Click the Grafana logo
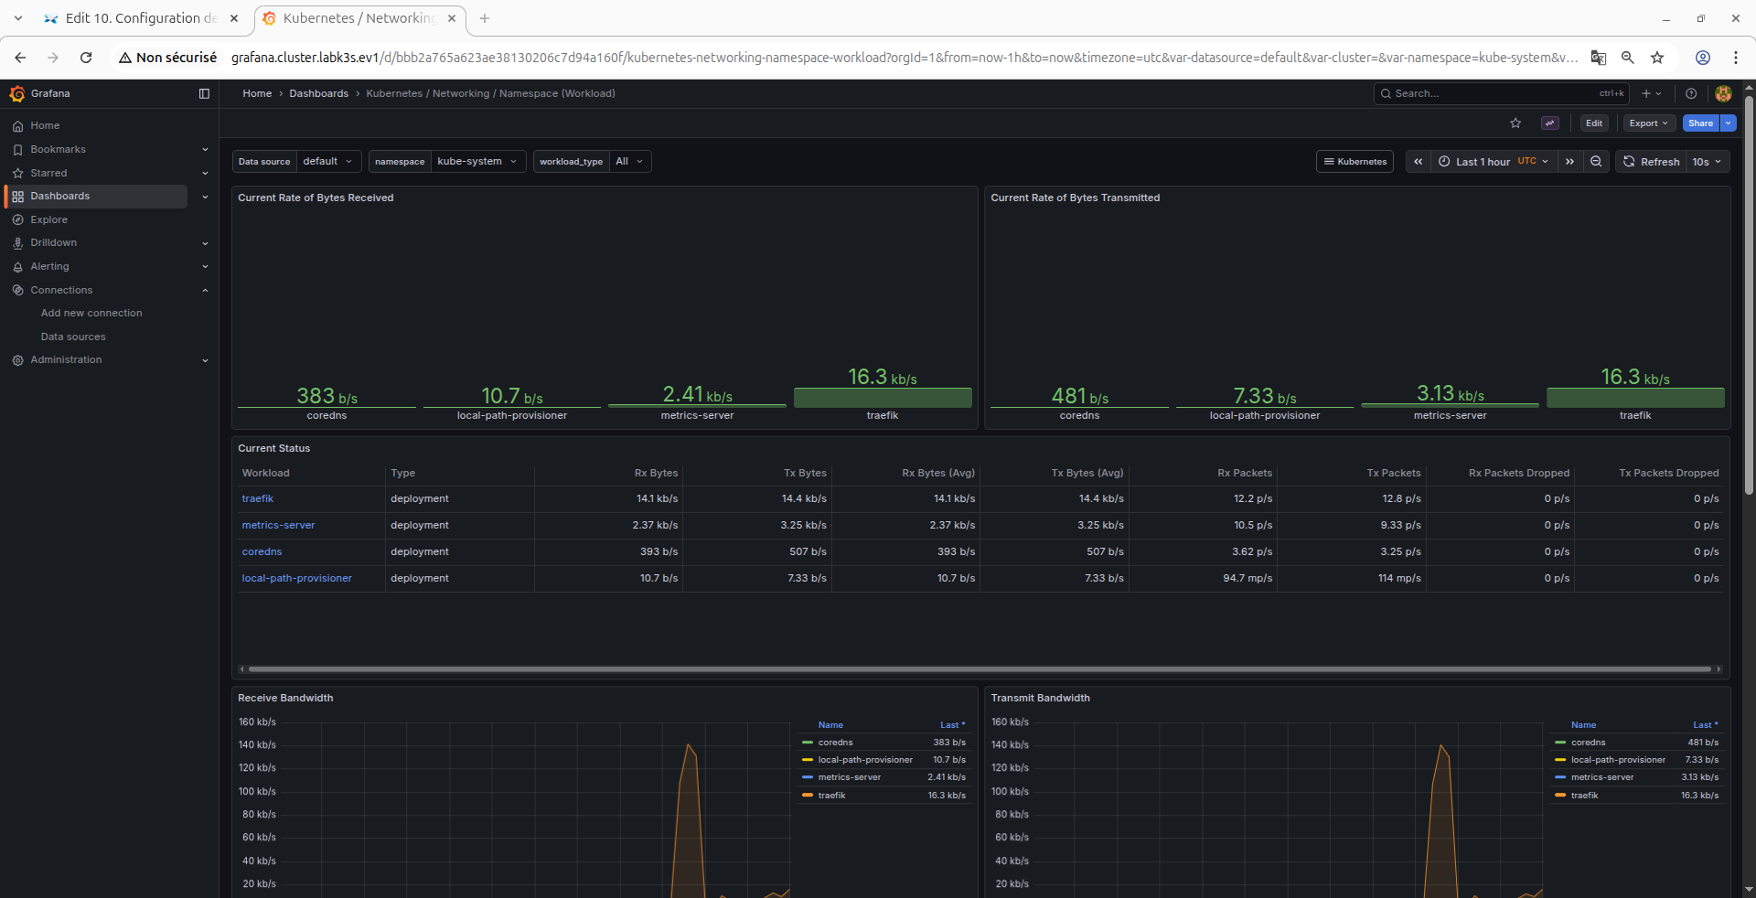This screenshot has width=1756, height=898. pyautogui.click(x=17, y=93)
